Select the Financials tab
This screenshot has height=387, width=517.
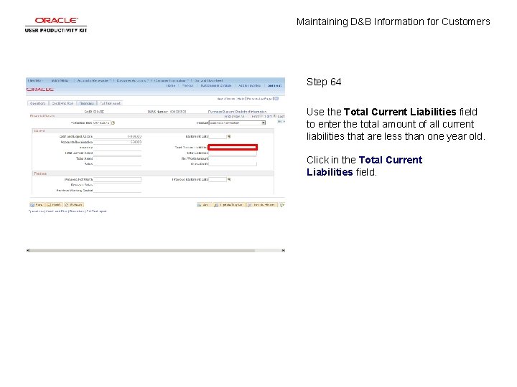pos(86,103)
